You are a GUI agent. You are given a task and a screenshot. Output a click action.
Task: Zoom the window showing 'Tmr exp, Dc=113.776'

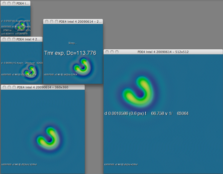coord(56,21)
